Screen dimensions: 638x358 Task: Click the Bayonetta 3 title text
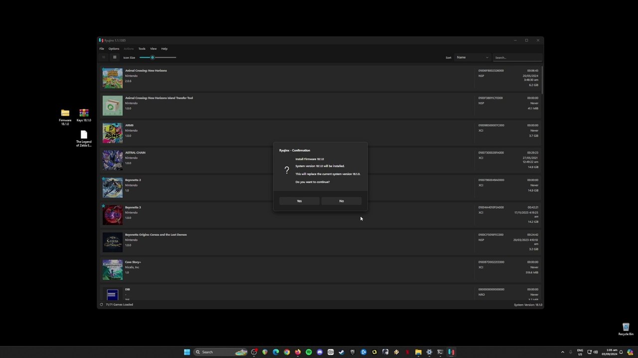pyautogui.click(x=133, y=207)
